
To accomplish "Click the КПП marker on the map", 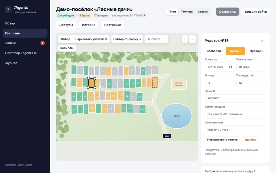I will (x=167, y=136).
